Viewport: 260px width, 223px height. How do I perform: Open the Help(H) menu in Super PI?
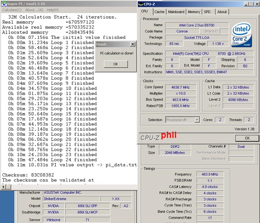tap(52, 10)
